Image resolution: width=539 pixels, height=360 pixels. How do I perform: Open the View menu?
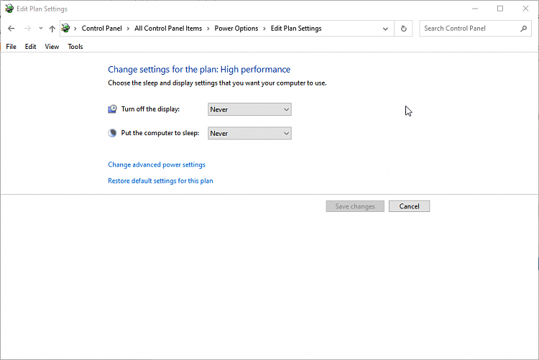coord(52,47)
